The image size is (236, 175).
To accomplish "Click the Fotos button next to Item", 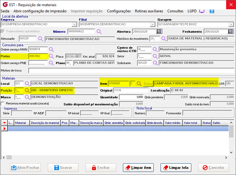I will (148, 84).
